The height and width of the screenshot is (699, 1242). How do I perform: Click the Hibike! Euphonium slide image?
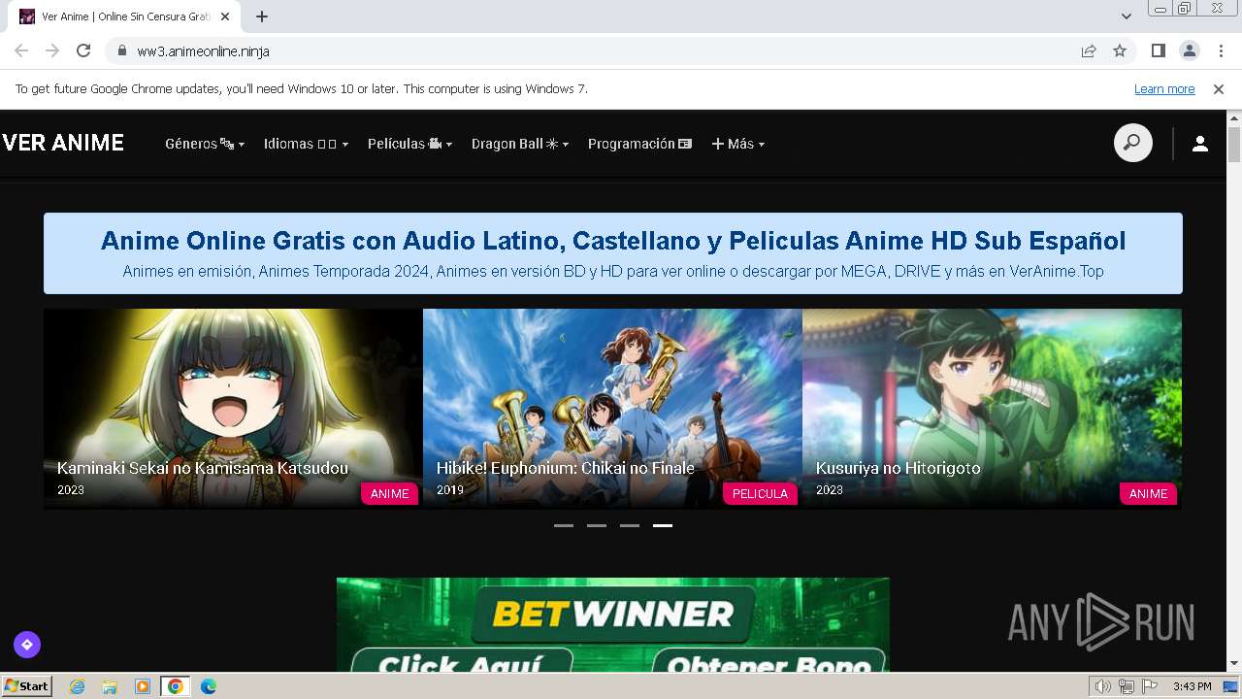(x=612, y=409)
